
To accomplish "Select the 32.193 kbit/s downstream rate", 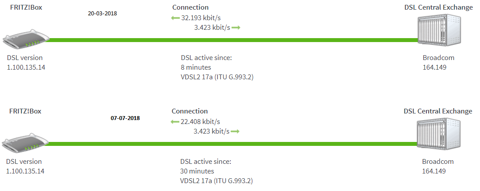I will [x=201, y=18].
